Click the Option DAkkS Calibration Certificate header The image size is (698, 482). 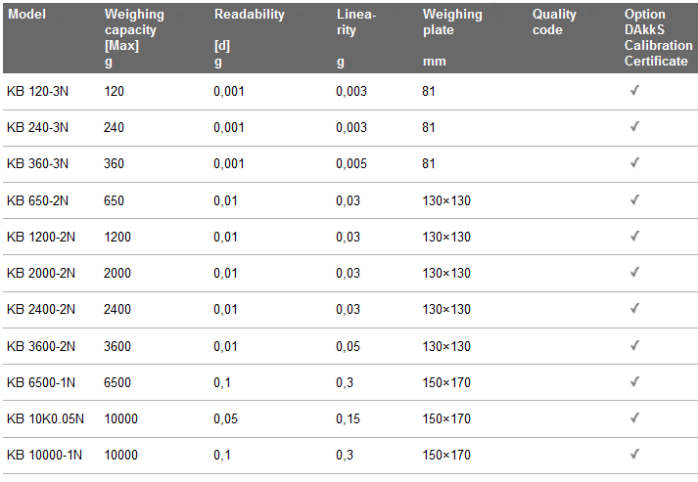point(658,37)
